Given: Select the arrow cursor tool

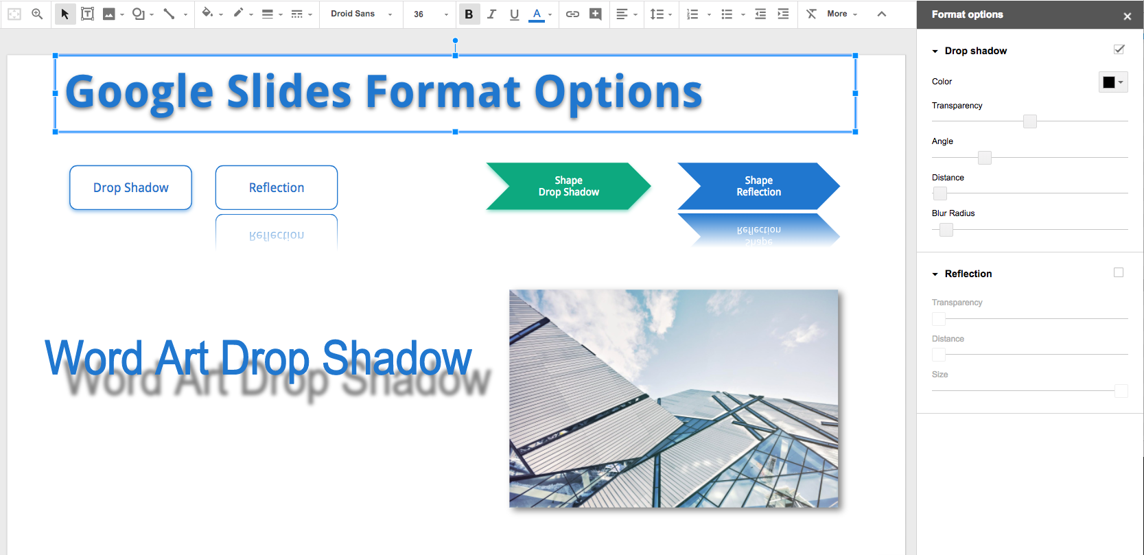Looking at the screenshot, I should tap(65, 14).
